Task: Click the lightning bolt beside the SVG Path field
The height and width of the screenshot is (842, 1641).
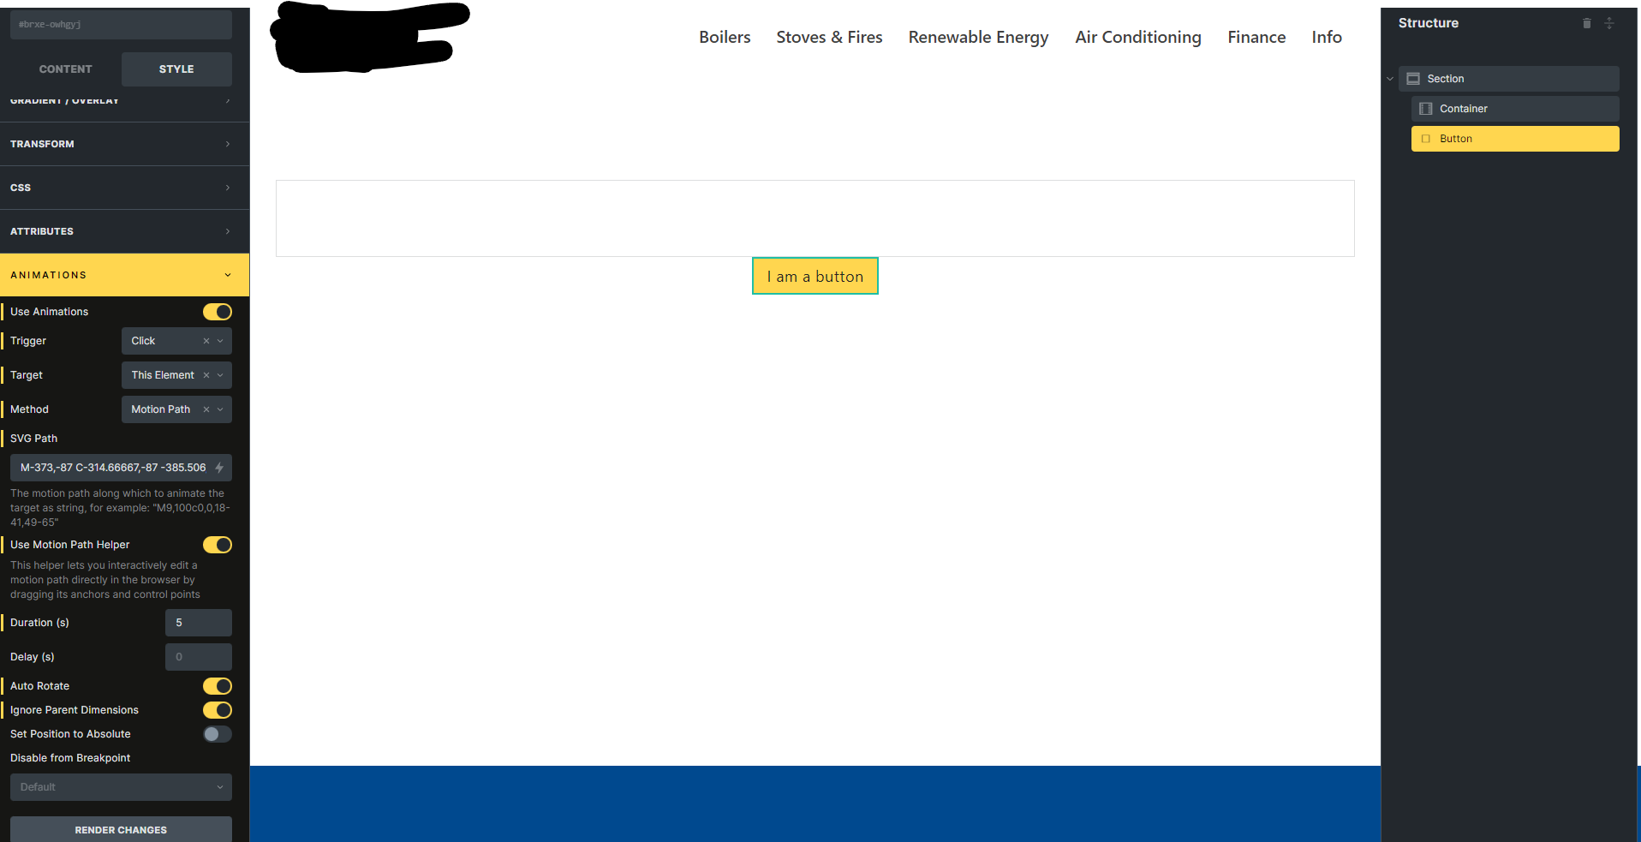Action: point(221,468)
